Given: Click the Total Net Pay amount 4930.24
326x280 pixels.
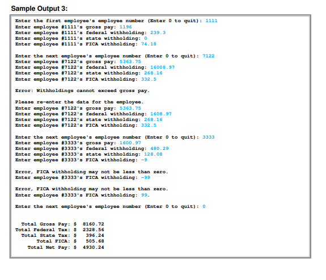Looking at the screenshot, I should [94, 248].
